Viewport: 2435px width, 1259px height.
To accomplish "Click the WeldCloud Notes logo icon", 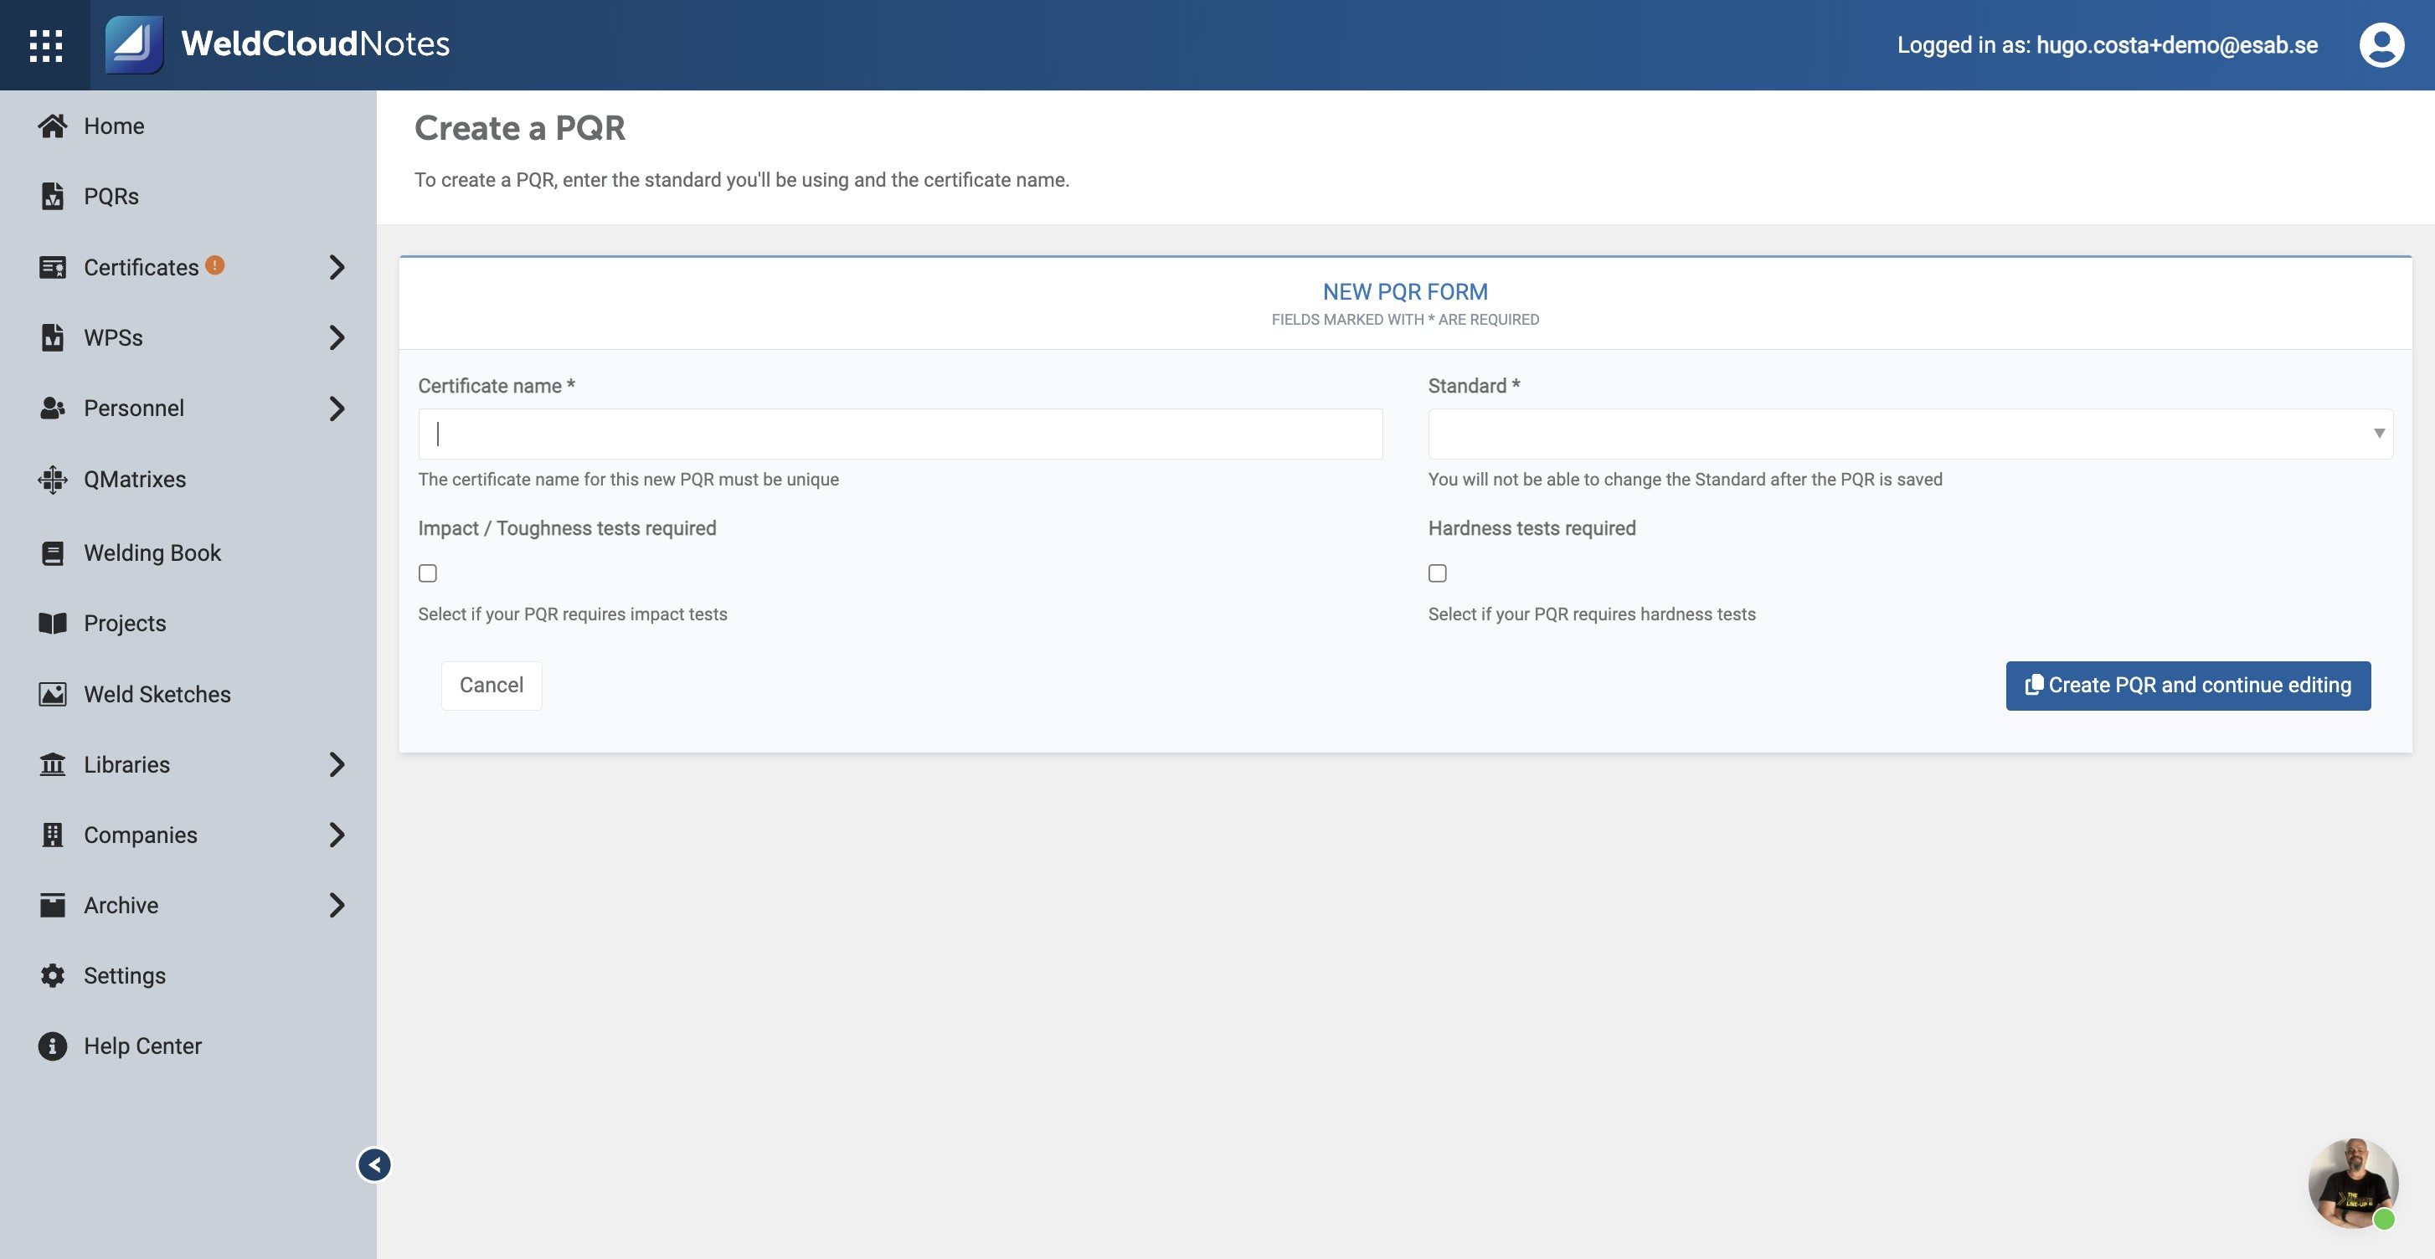I will pos(133,44).
